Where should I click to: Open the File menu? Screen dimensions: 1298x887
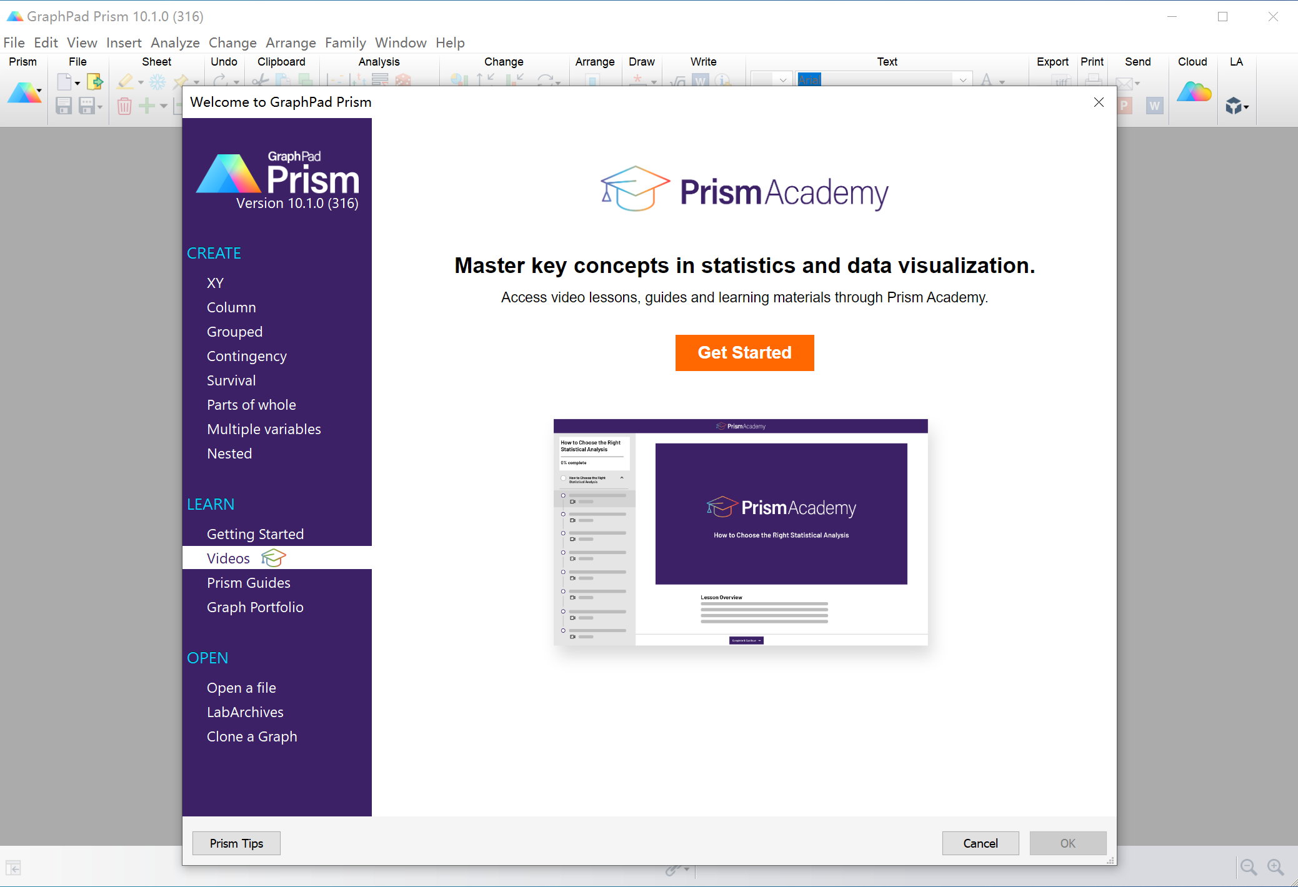click(x=15, y=42)
